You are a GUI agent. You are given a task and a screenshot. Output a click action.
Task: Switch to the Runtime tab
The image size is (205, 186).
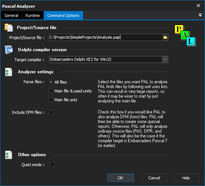pos(33,15)
